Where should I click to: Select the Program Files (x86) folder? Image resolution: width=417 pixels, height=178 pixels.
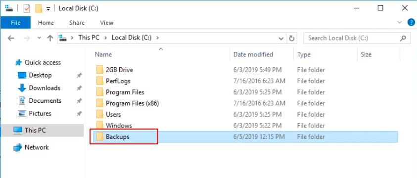(x=132, y=103)
